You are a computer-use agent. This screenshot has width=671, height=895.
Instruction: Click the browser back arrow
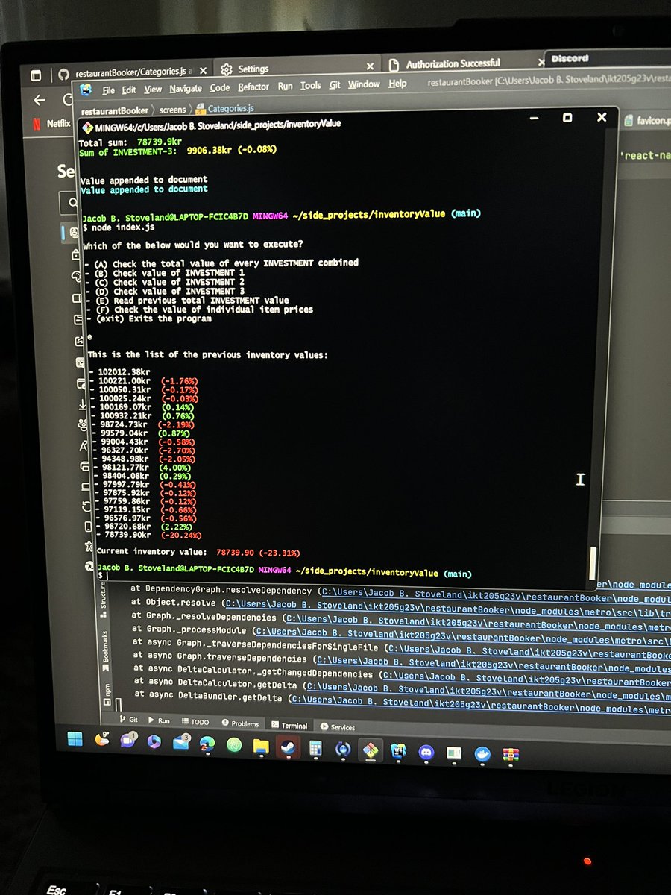[40, 99]
